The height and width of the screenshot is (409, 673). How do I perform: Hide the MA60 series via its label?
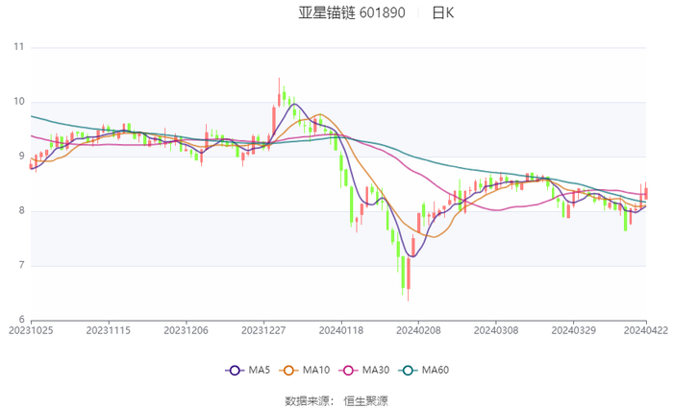point(436,370)
